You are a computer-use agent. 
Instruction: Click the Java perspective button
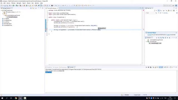pos(176,6)
